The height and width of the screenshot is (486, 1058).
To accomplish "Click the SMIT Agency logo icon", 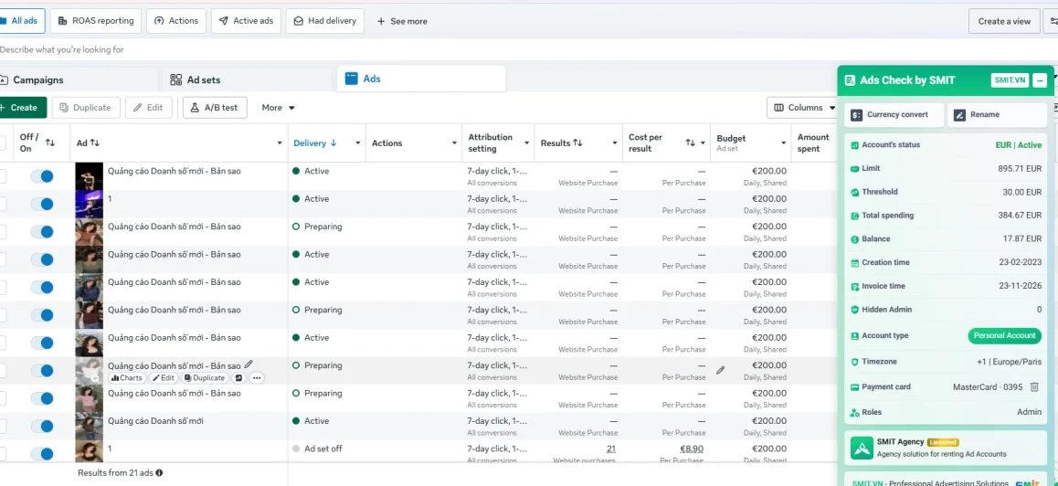I will tap(862, 449).
